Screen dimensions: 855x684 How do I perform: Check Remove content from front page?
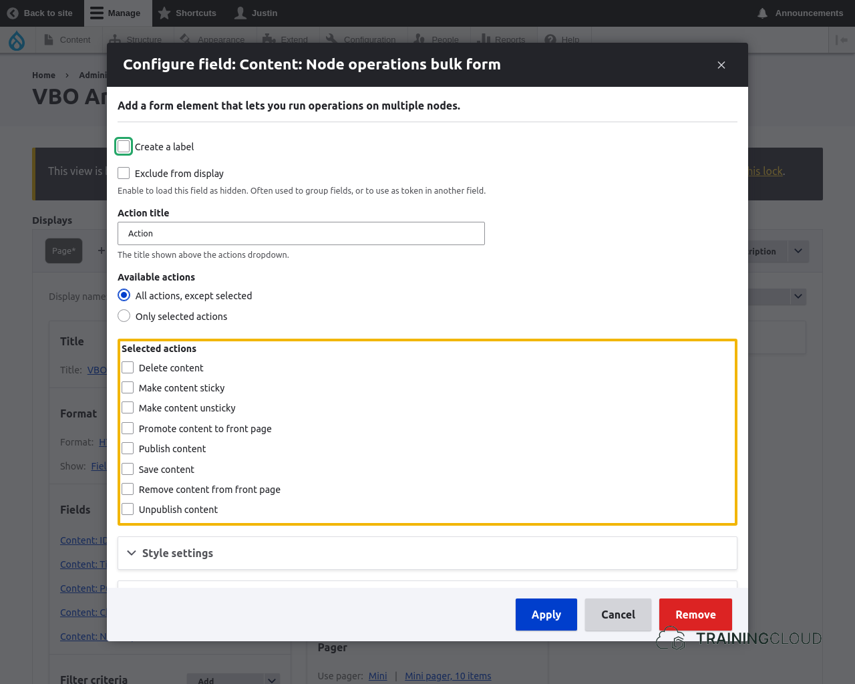coord(128,489)
